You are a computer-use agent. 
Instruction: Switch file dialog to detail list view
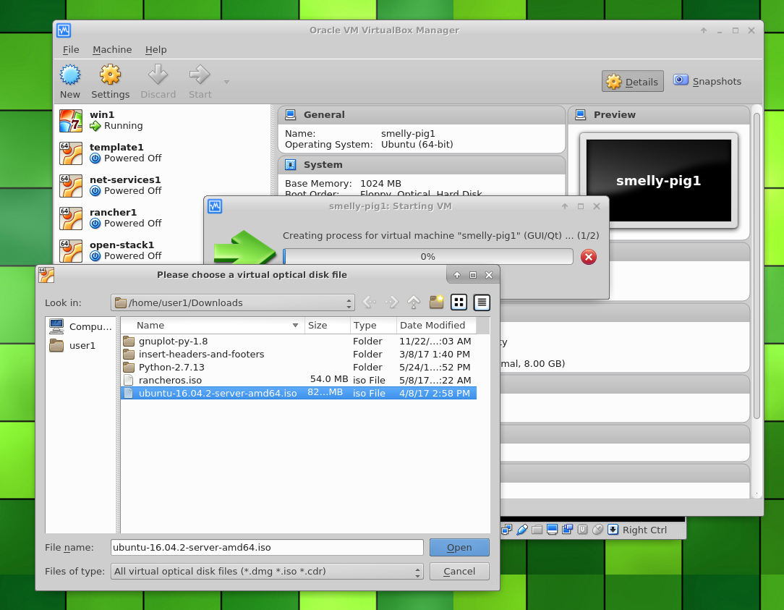click(482, 302)
